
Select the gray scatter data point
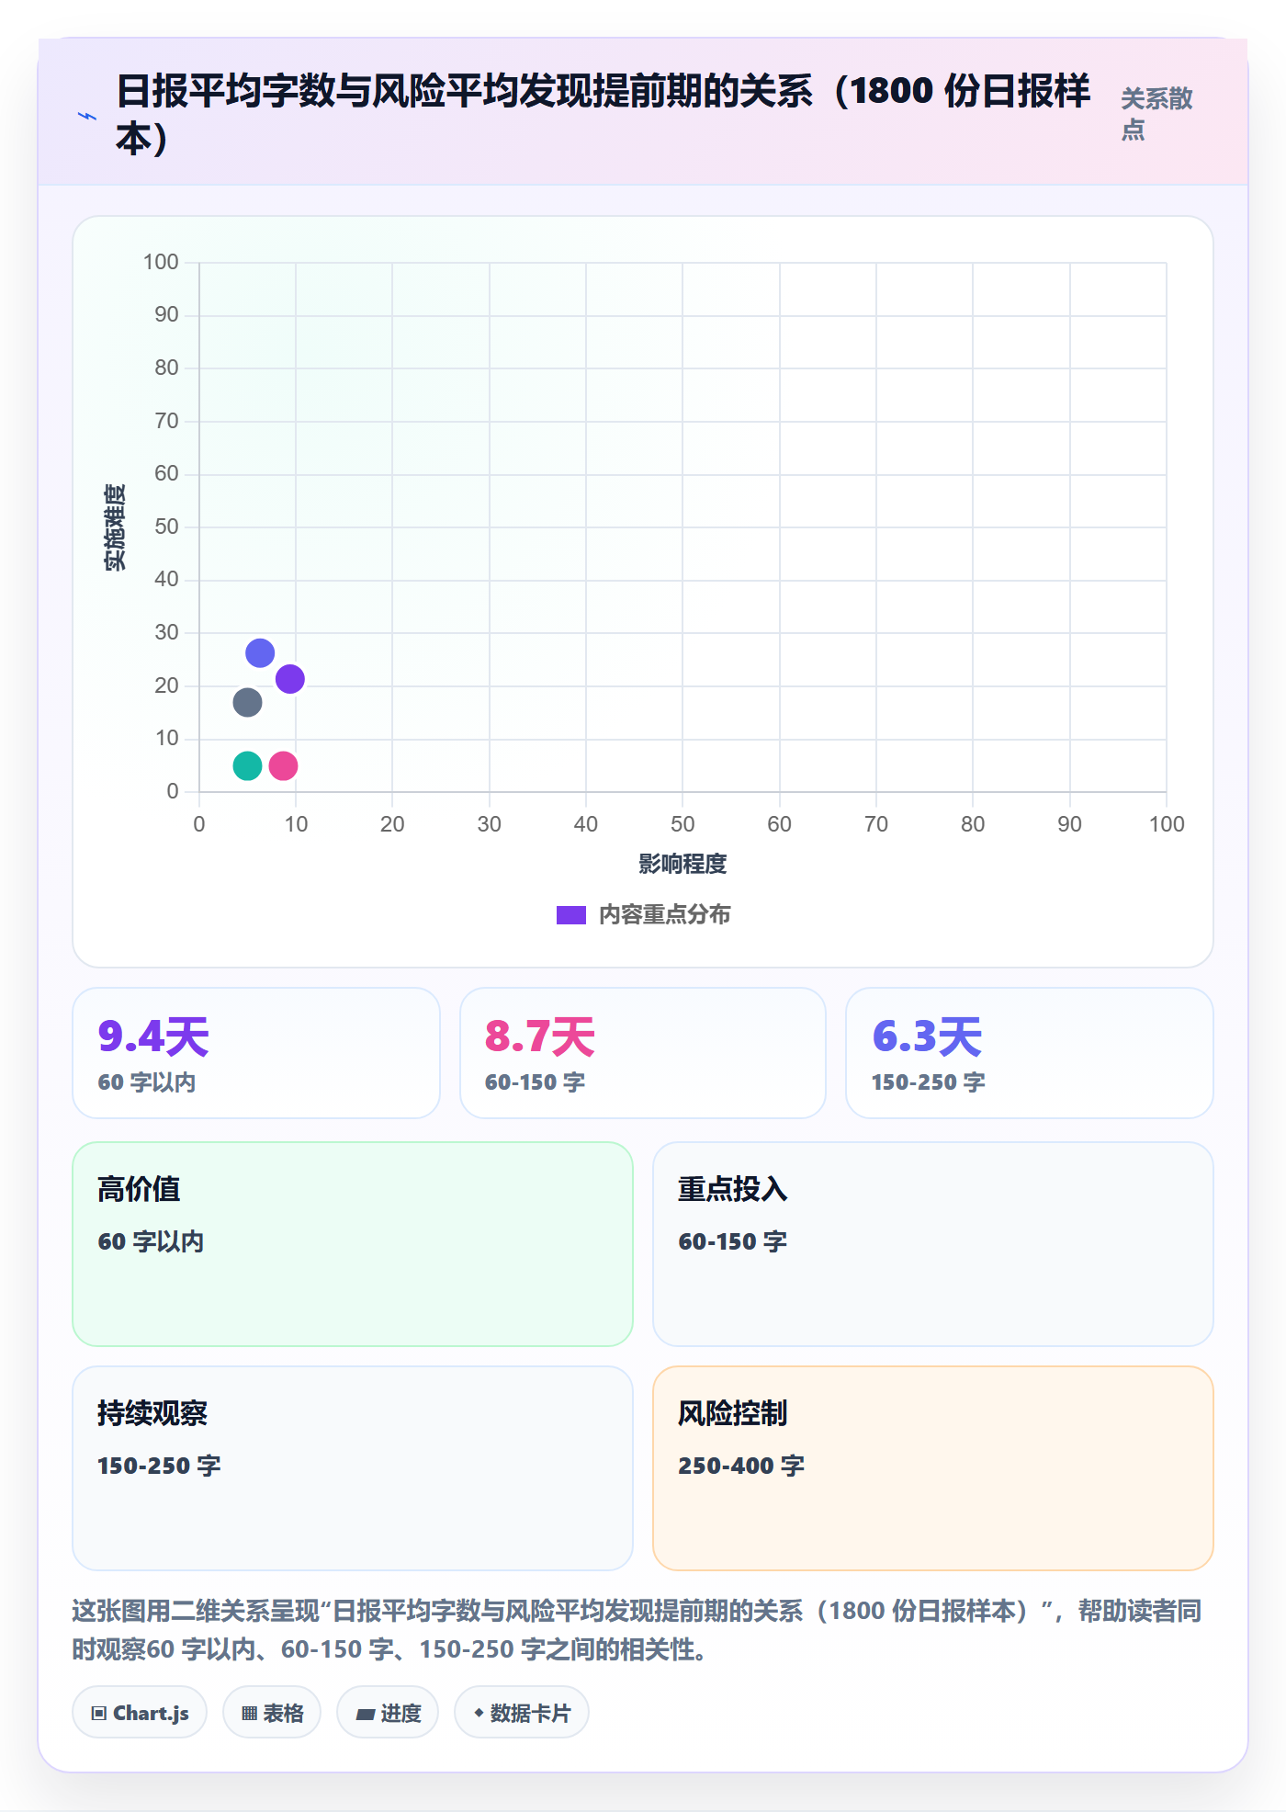(247, 703)
